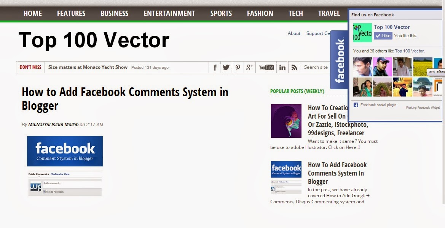The width and height of the screenshot is (445, 228).
Task: Click the Top 100 Vector site title
Action: point(94,40)
